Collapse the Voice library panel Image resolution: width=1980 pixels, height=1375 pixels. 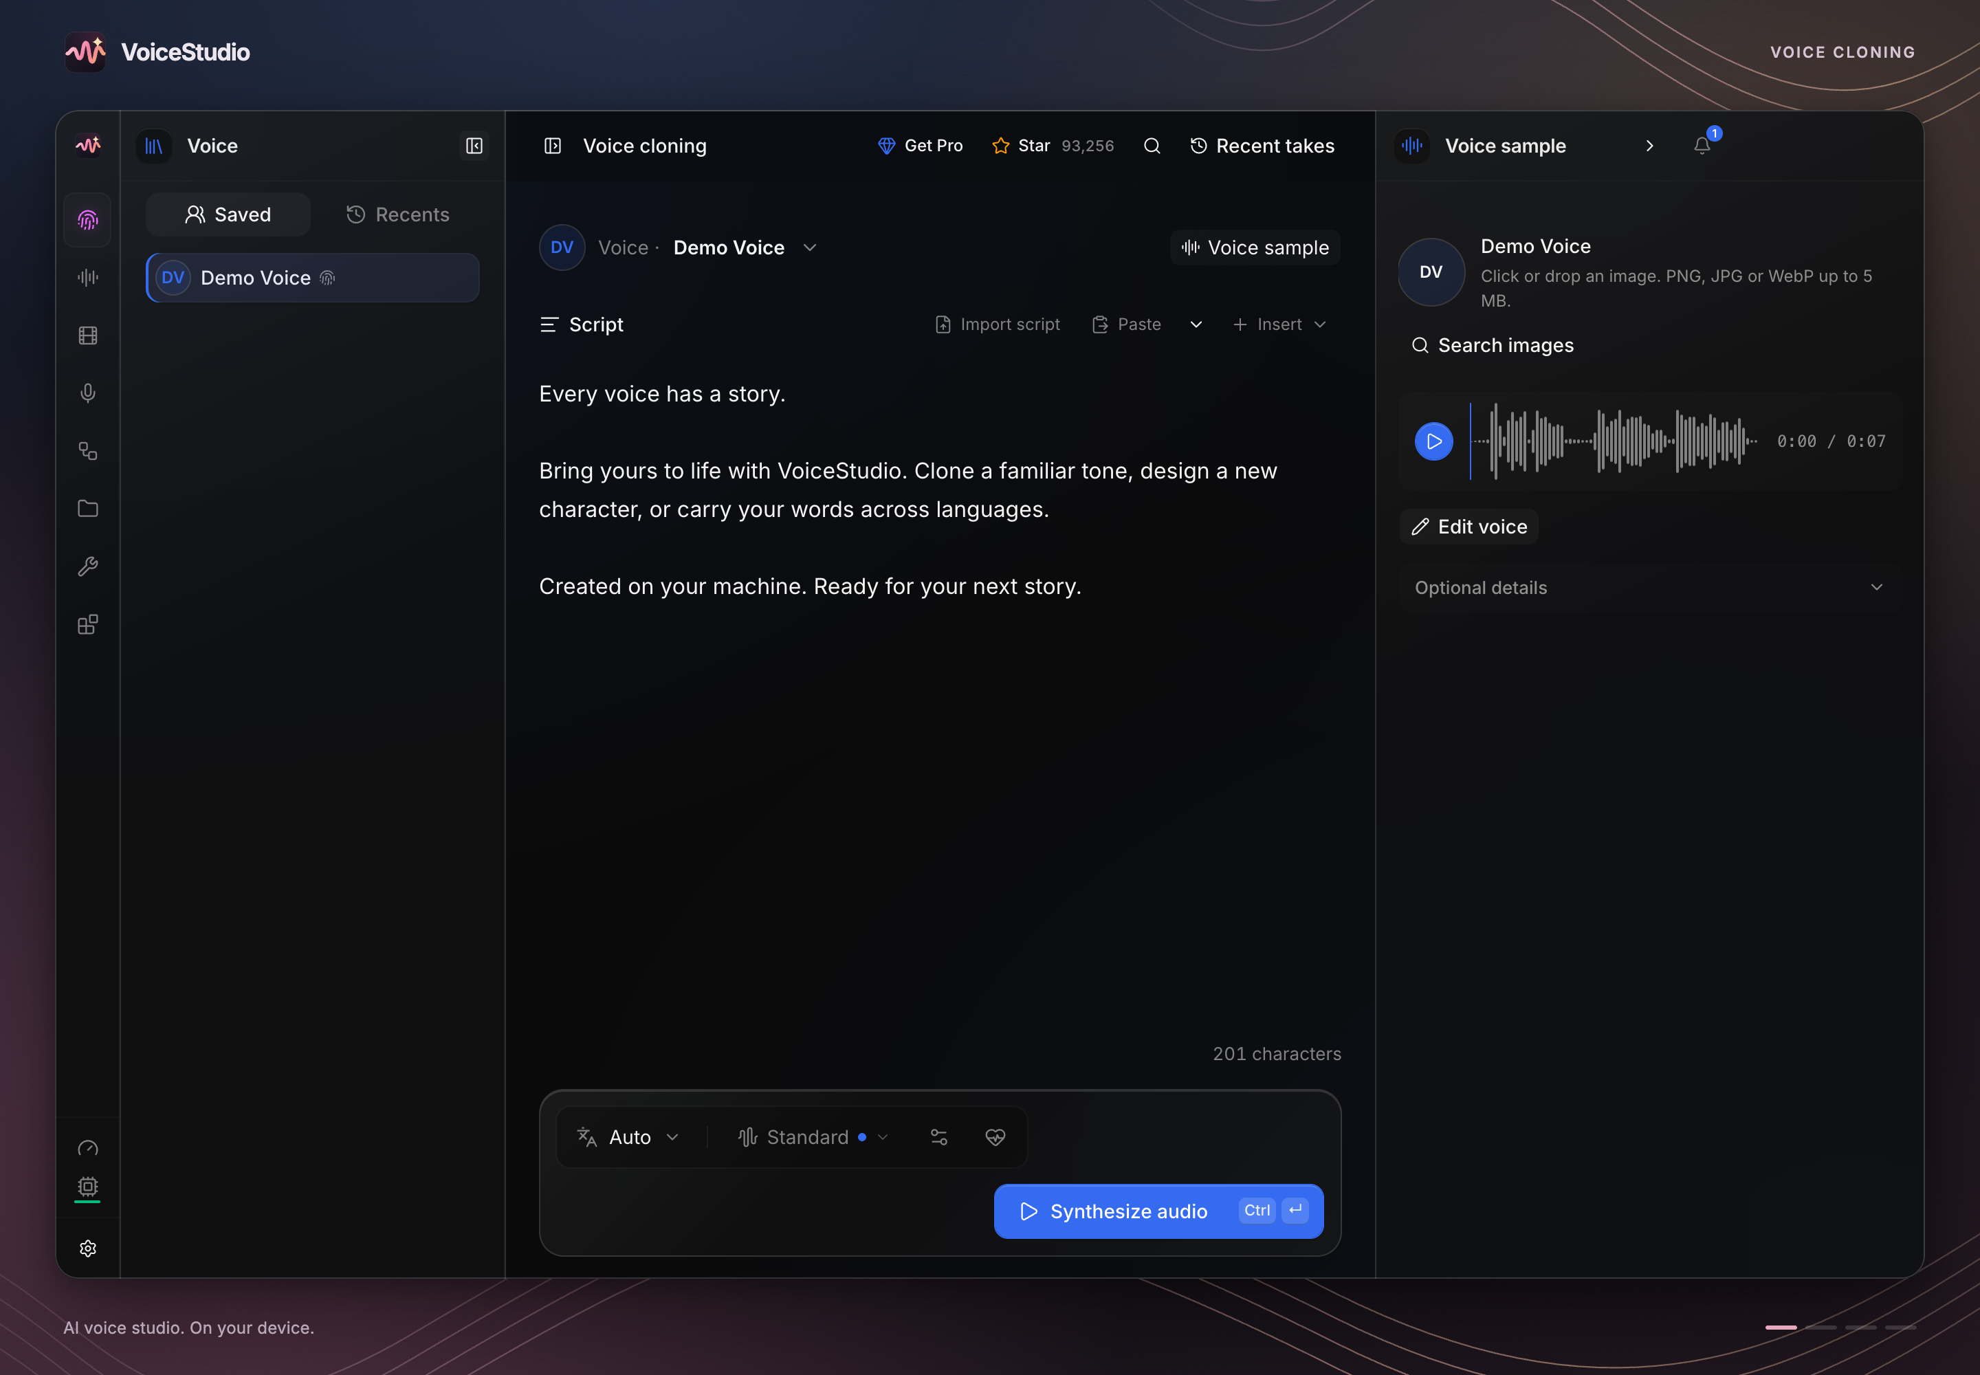tap(474, 146)
